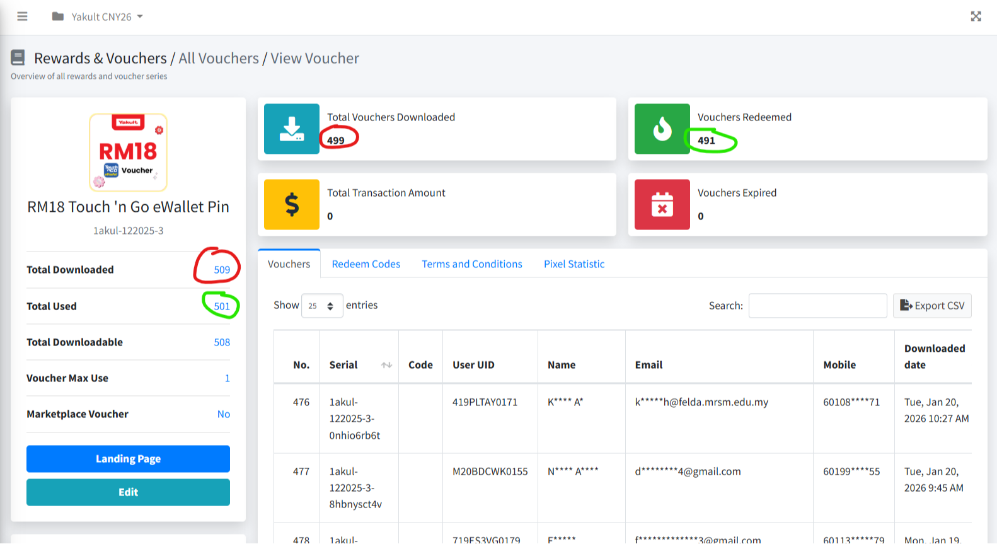Image resolution: width=997 pixels, height=544 pixels.
Task: Open the Terms and Conditions tab
Action: 472,264
